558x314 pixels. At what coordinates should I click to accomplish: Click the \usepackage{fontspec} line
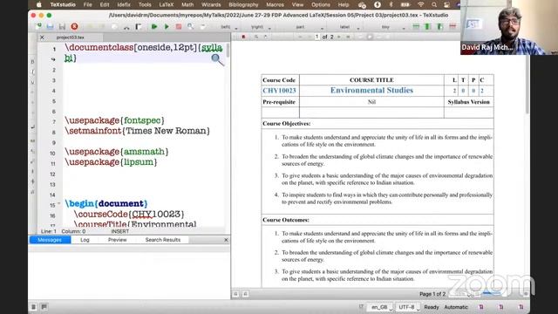(114, 120)
